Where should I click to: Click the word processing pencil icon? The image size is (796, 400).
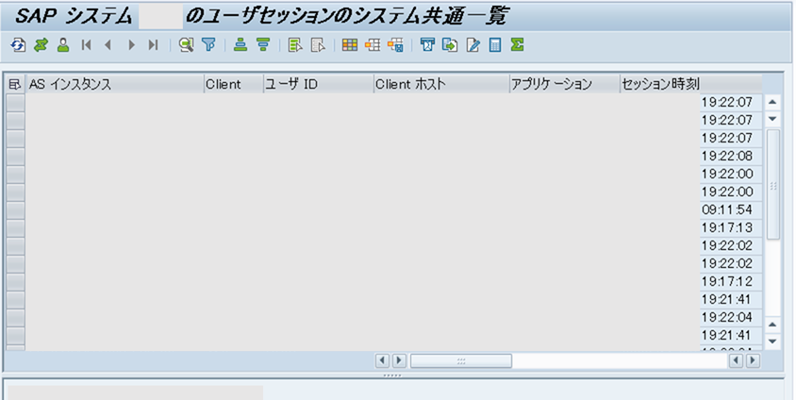point(473,45)
